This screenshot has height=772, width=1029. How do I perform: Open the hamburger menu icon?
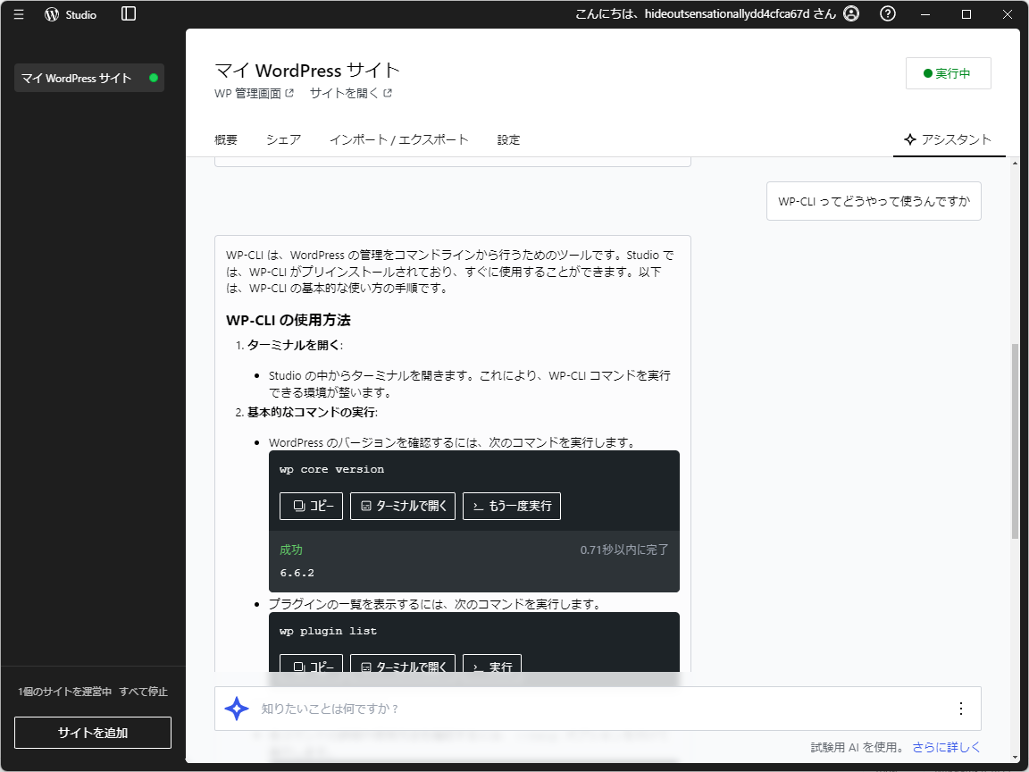coord(19,14)
